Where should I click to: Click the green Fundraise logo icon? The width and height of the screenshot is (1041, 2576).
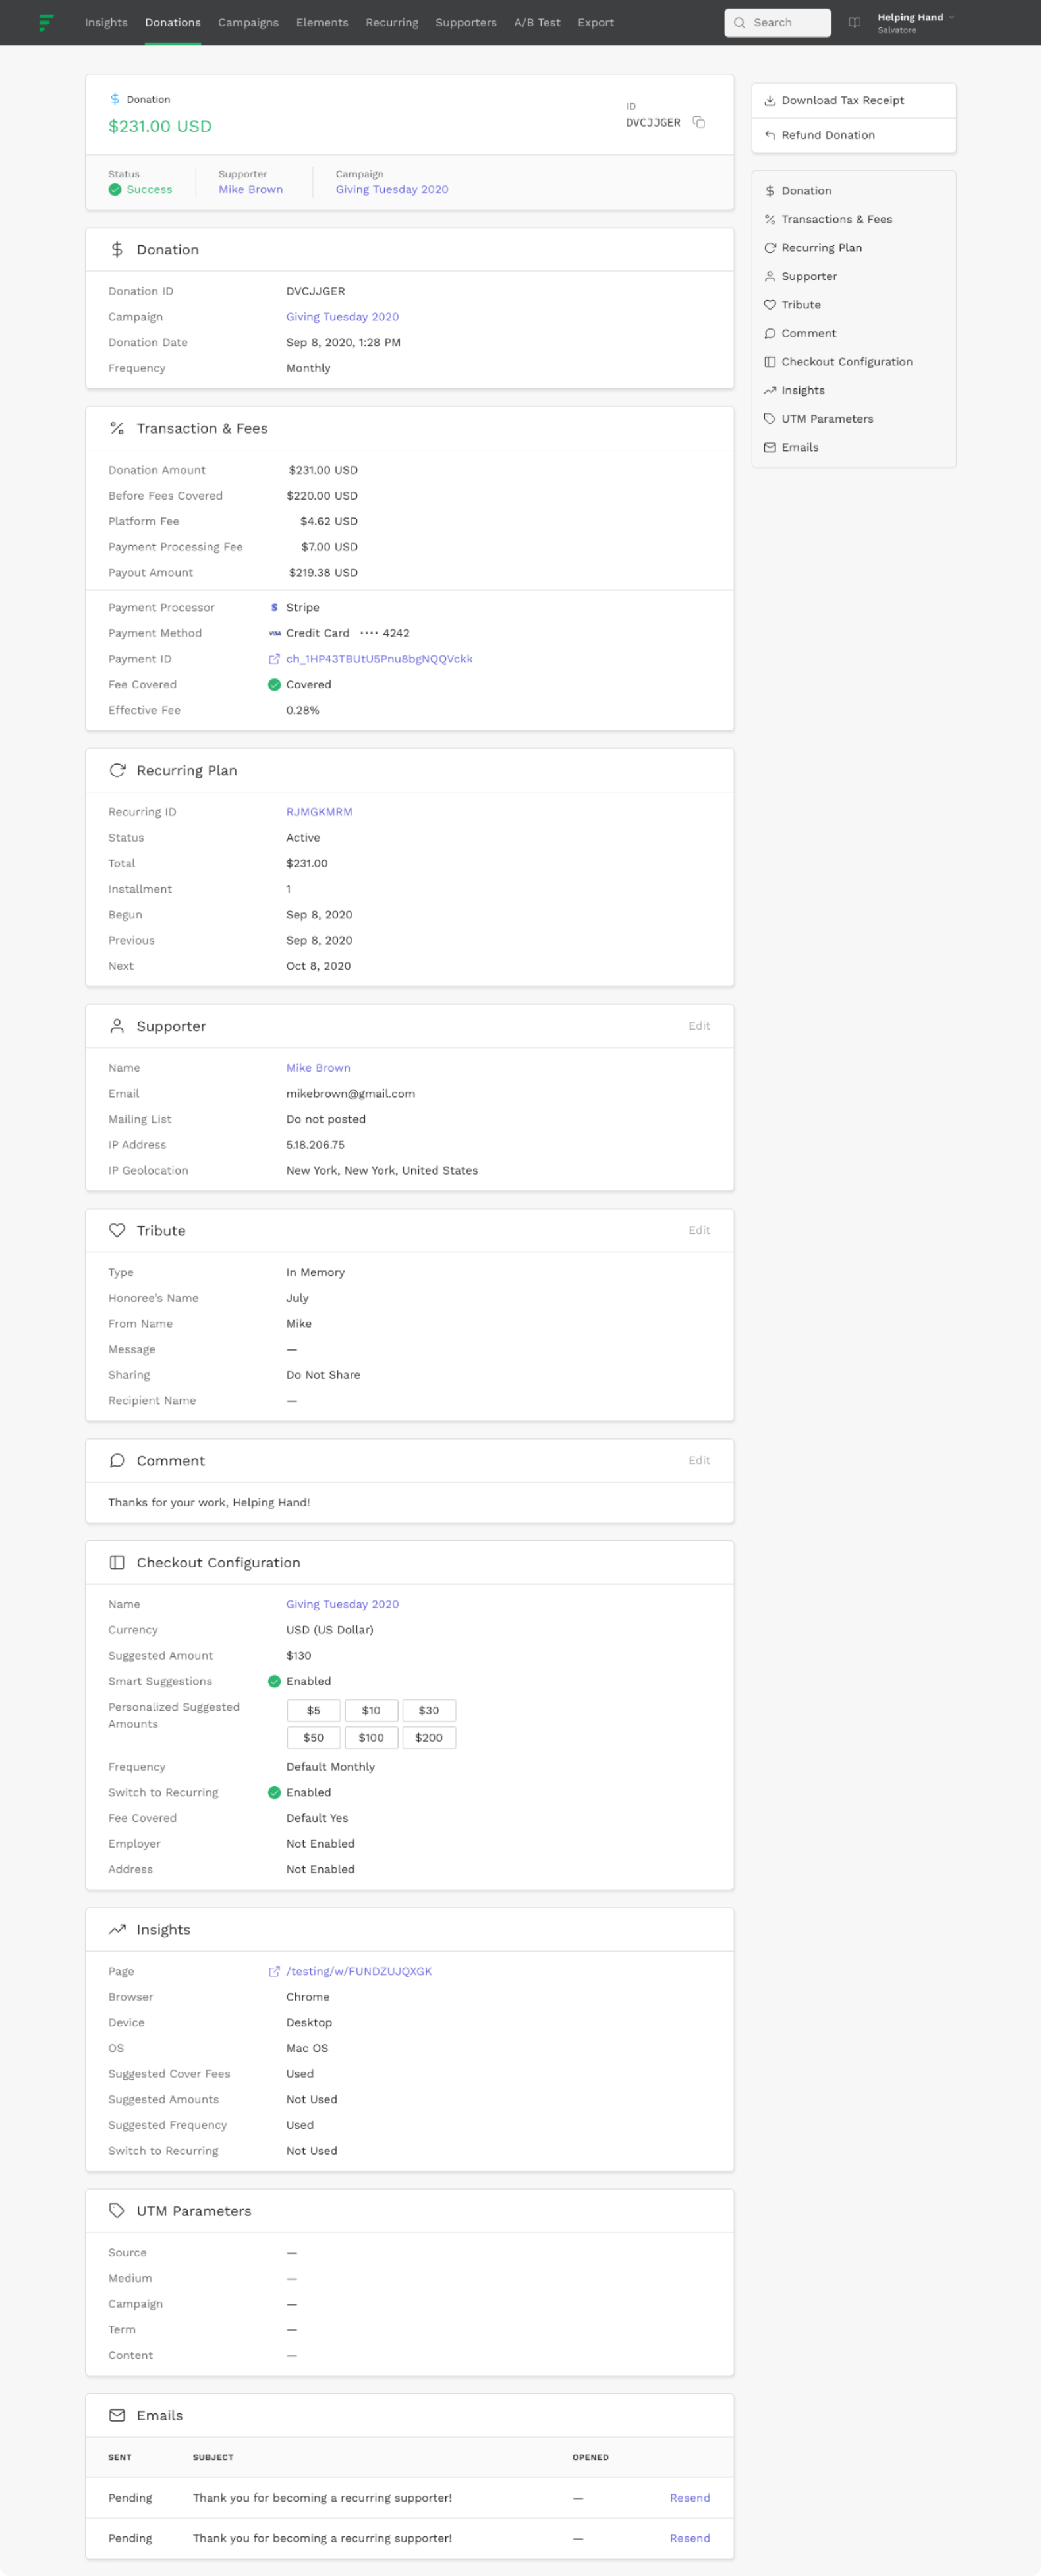pos(46,22)
